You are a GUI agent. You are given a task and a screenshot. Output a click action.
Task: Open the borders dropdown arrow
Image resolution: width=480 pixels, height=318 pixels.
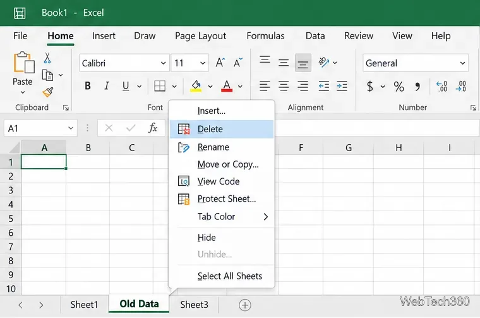point(174,87)
